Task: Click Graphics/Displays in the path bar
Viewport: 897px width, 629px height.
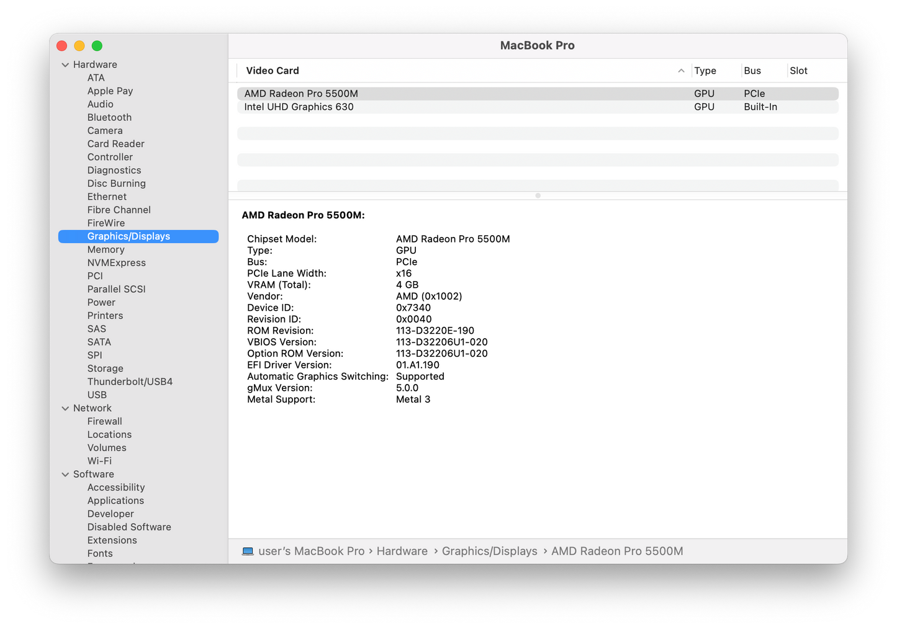Action: tap(490, 551)
